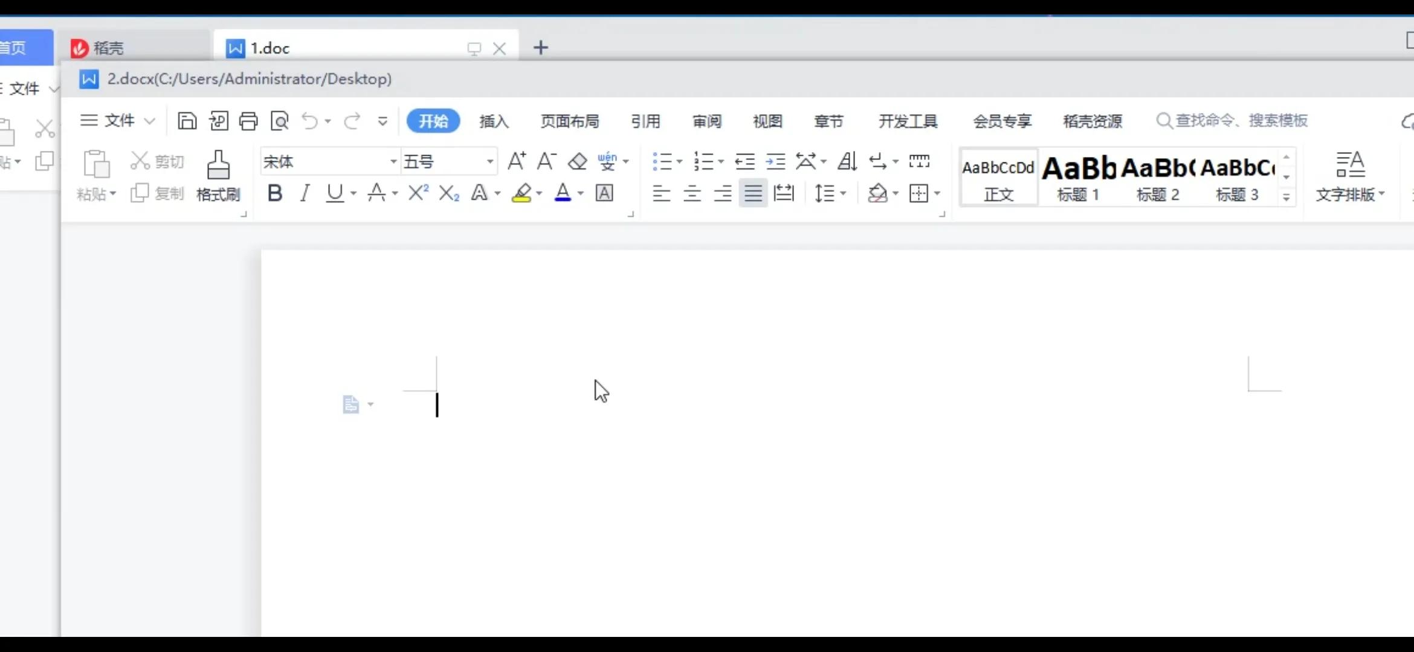Select the 格式刷 format painter tool
The width and height of the screenshot is (1414, 652).
(218, 175)
